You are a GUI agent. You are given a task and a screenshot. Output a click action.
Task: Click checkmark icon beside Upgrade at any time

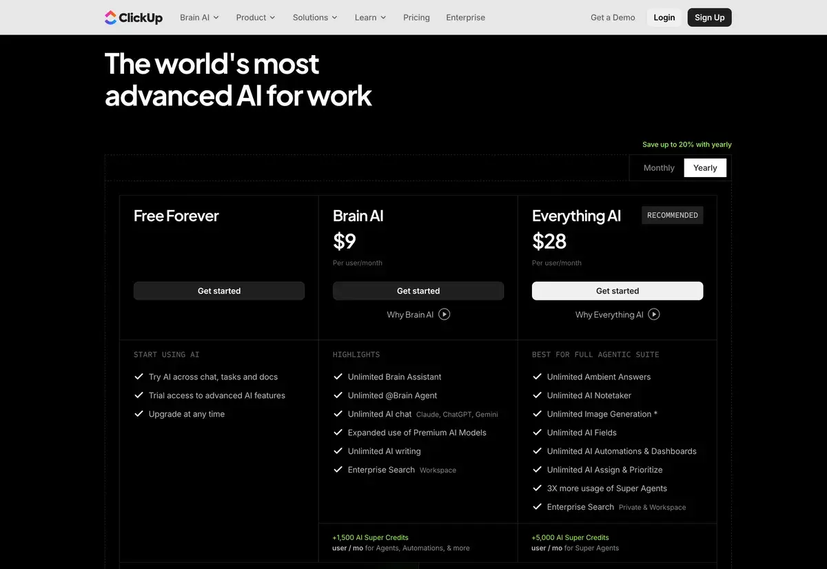point(139,414)
